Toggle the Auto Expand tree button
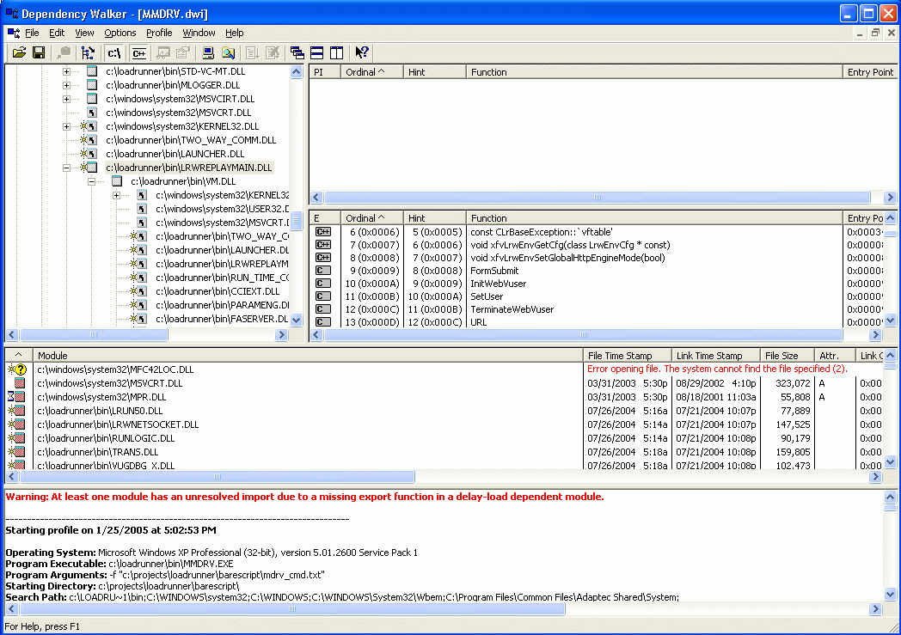901x635 pixels. (x=88, y=52)
